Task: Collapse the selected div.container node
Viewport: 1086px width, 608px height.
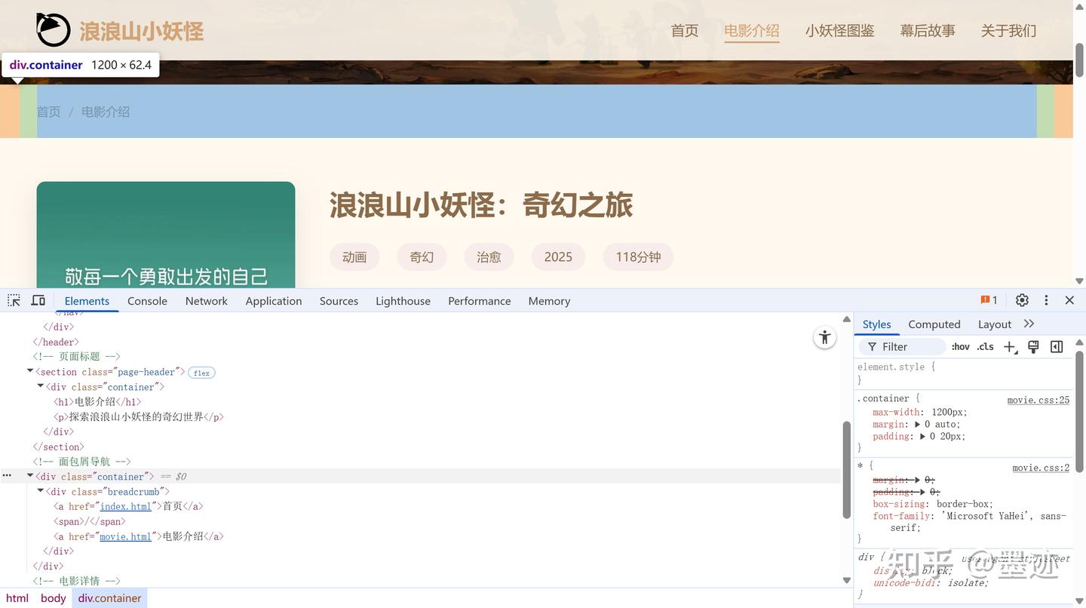Action: 30,476
